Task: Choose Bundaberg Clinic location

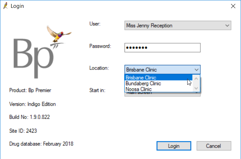Action: pyautogui.click(x=158, y=83)
